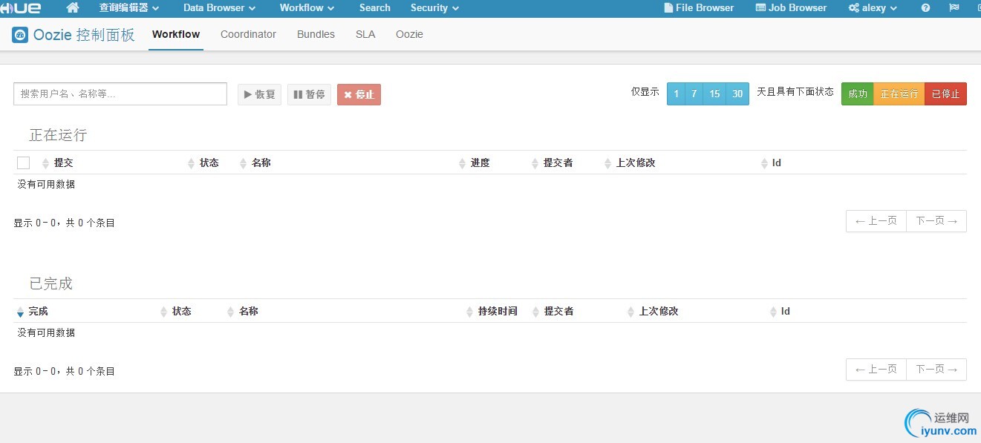The image size is (981, 443).
Task: Toggle the 正在运行 status filter
Action: 899,94
